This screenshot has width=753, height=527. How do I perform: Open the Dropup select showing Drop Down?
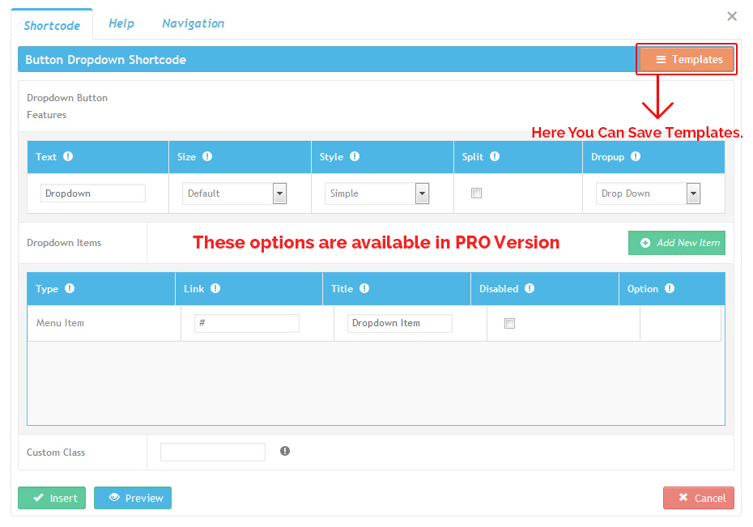[648, 193]
